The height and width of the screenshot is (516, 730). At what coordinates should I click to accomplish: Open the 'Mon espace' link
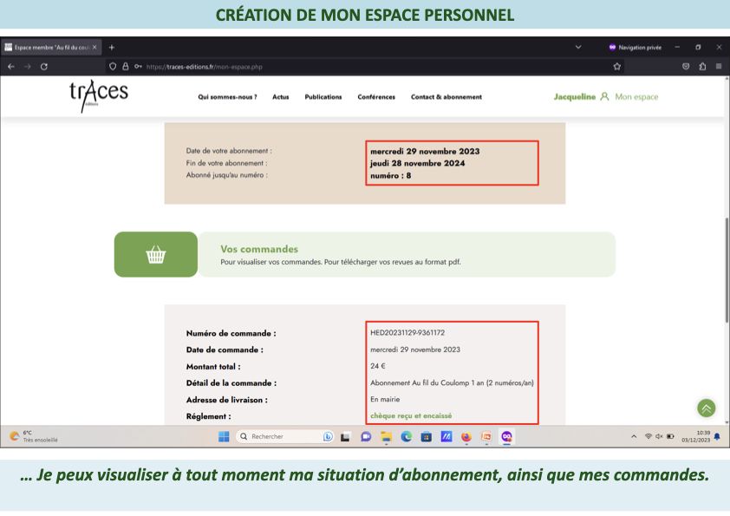(636, 97)
